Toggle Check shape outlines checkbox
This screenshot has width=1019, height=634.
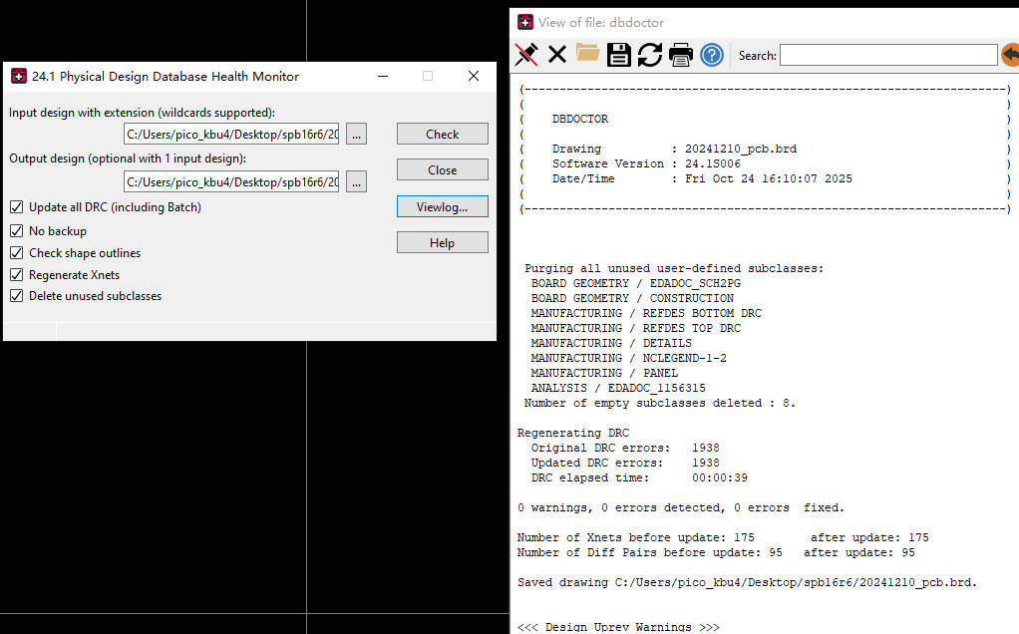point(17,252)
